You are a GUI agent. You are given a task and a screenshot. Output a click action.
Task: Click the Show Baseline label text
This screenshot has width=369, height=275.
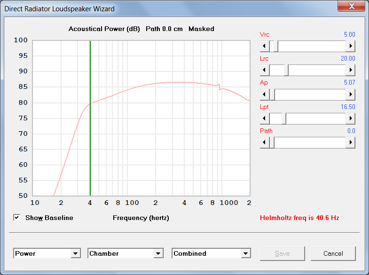[x=49, y=218]
